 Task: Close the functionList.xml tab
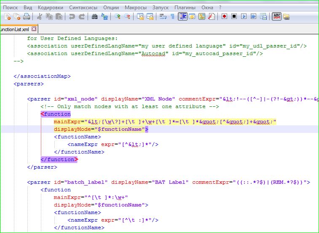click(34, 29)
